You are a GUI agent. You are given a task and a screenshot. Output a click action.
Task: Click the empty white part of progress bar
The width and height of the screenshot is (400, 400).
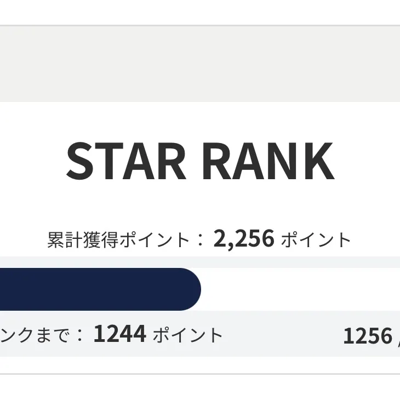(301, 289)
